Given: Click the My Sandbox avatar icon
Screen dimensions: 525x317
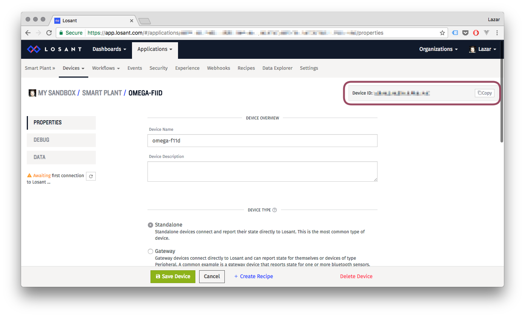Looking at the screenshot, I should point(32,93).
